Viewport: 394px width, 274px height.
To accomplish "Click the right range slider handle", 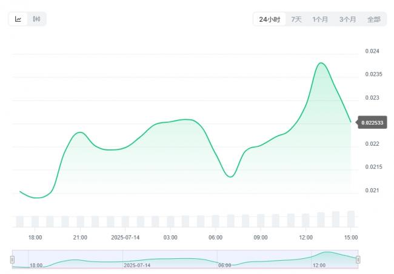I will tap(358, 259).
